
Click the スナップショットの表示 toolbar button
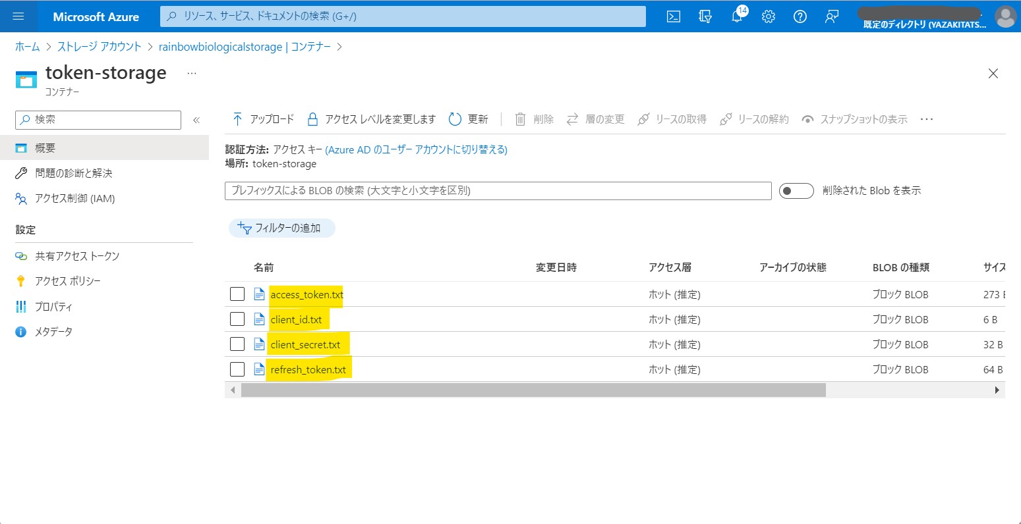tap(854, 119)
